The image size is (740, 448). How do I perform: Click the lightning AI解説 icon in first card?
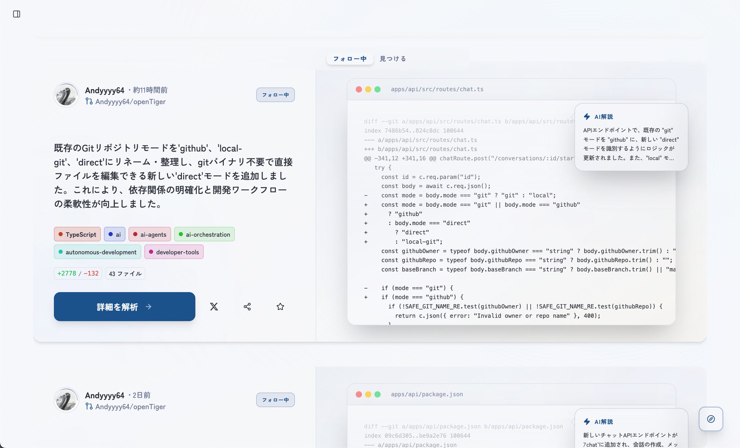tap(587, 116)
